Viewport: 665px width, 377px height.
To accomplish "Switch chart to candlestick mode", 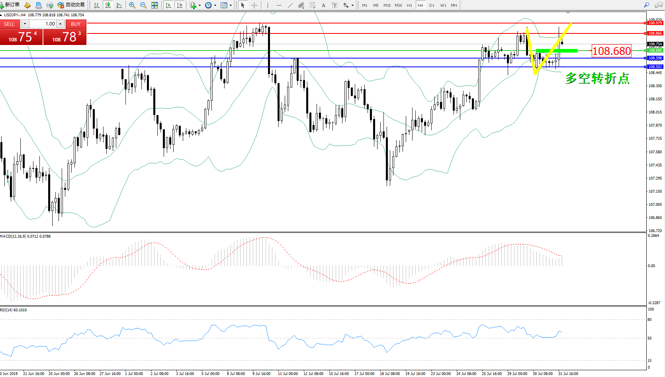I will pyautogui.click(x=108, y=5).
